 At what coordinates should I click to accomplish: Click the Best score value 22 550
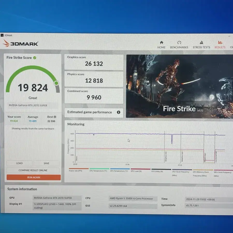point(51,121)
